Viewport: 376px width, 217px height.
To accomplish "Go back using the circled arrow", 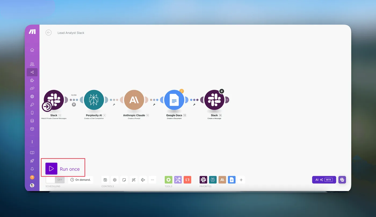I will click(48, 33).
